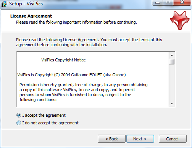Click the license text scroll down arrow
The image size is (192, 148).
pyautogui.click(x=172, y=104)
